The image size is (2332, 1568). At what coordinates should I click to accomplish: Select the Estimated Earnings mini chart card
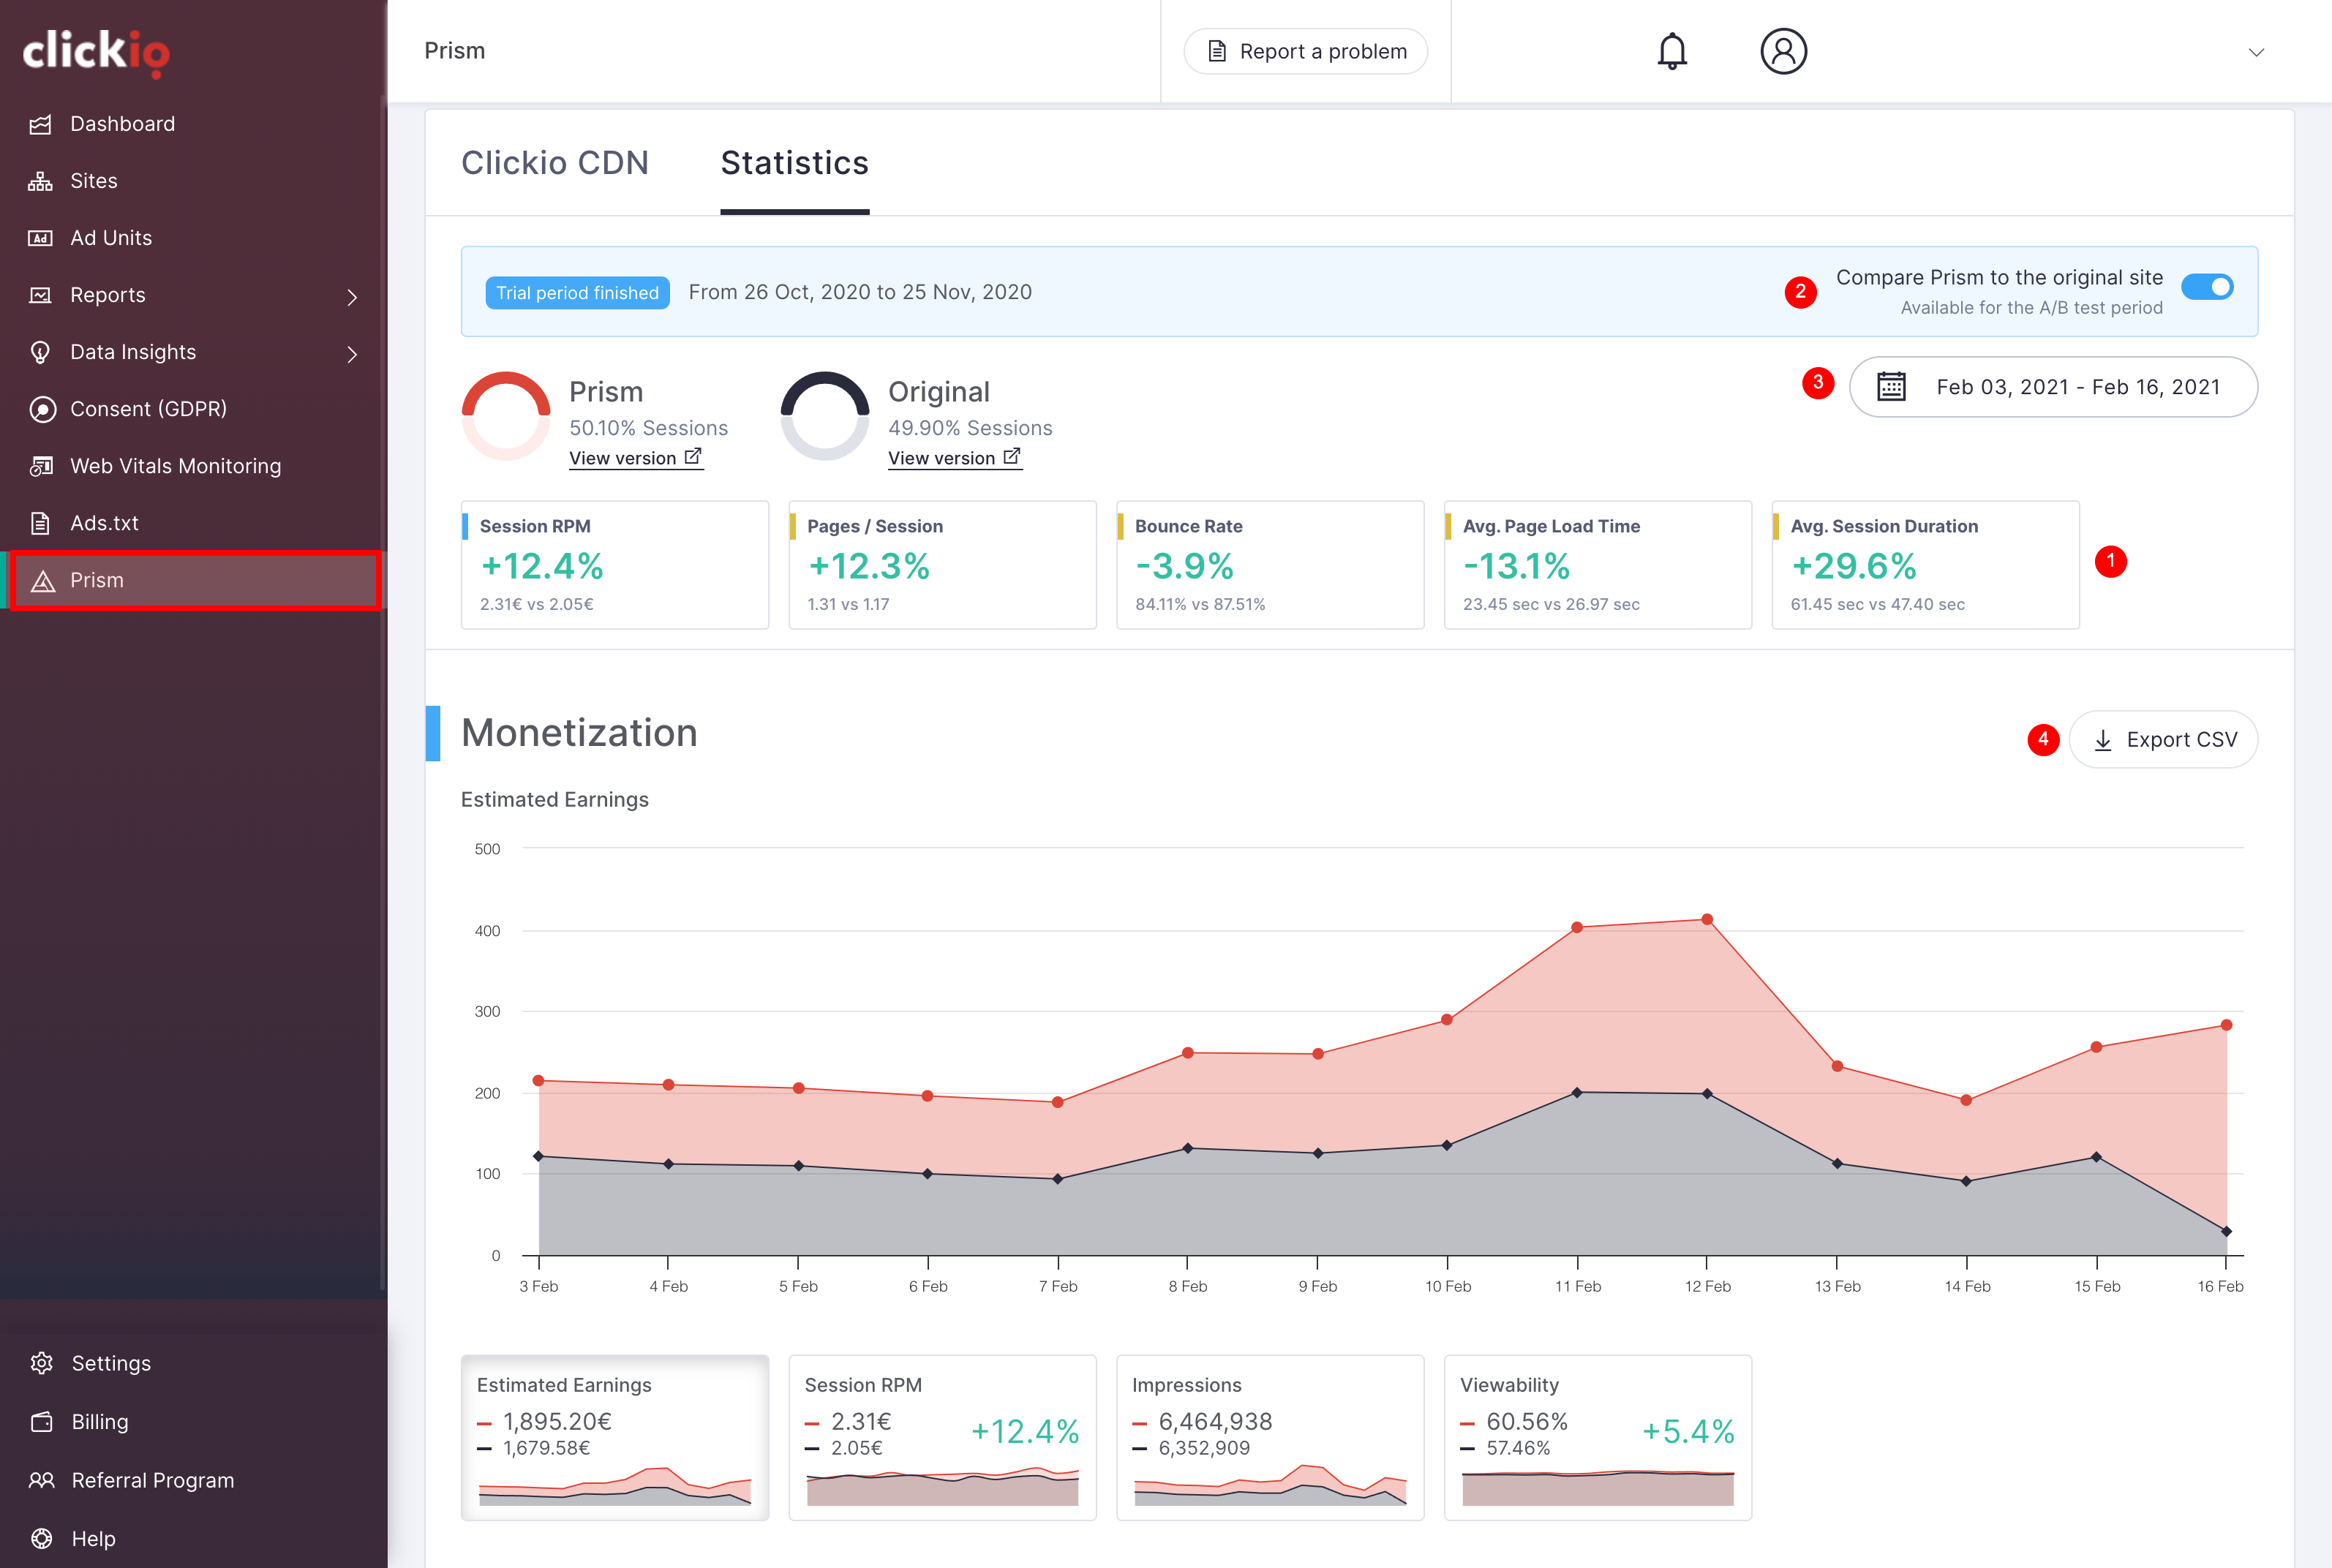pyautogui.click(x=615, y=1438)
